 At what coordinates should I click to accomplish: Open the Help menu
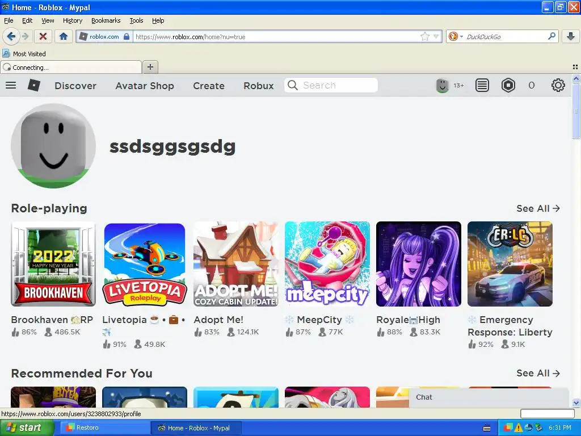tap(158, 20)
